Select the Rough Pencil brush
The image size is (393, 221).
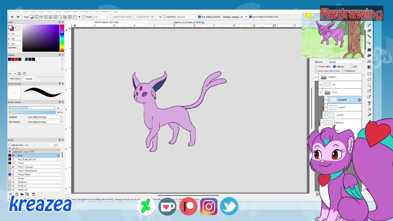click(34, 174)
